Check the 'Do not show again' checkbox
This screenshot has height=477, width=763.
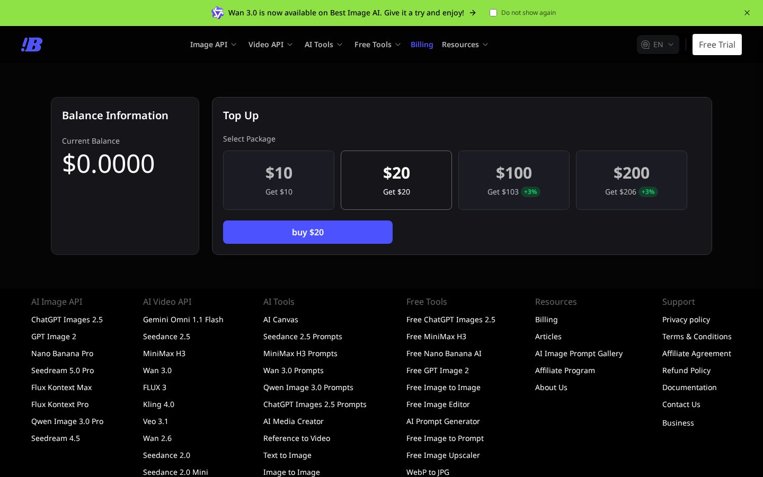[493, 13]
